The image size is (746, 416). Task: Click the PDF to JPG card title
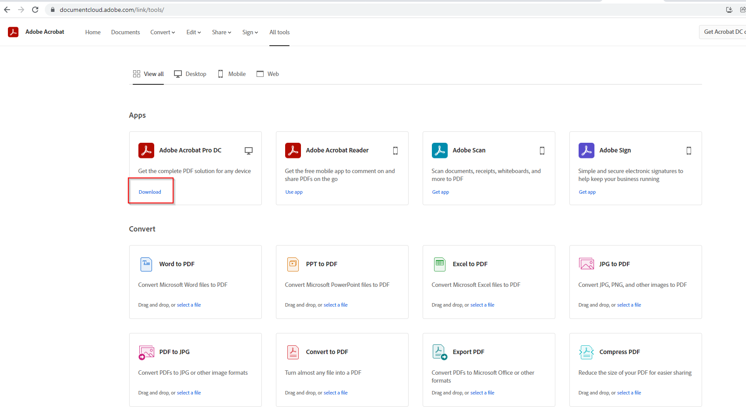click(174, 352)
